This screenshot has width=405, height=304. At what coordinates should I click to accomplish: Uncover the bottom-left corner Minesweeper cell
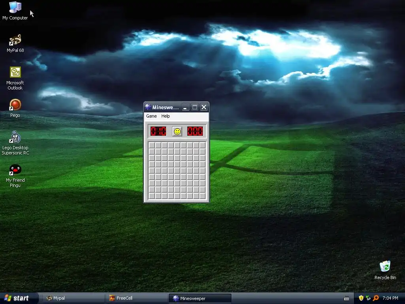click(152, 196)
